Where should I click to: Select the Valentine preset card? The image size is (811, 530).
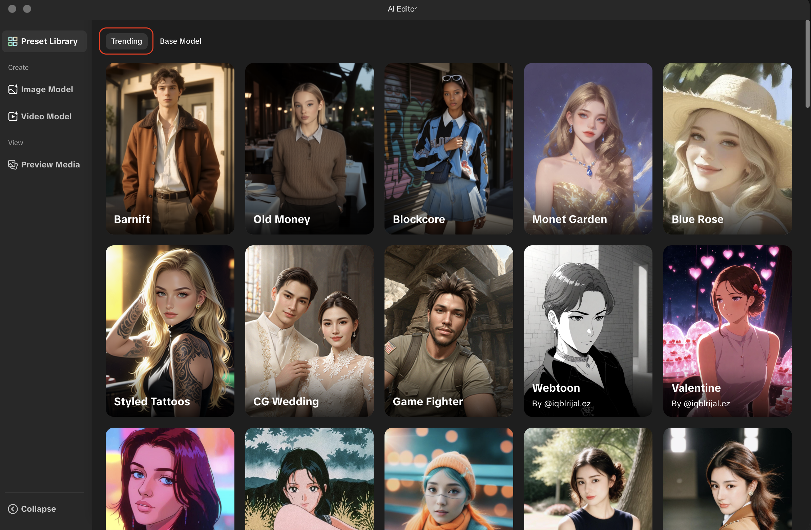(728, 331)
